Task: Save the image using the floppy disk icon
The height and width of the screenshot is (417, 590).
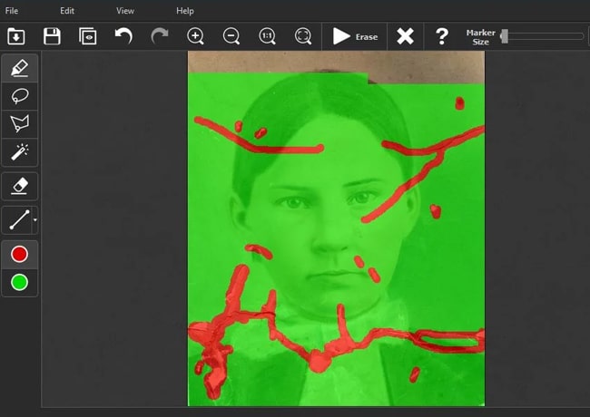Action: click(x=52, y=36)
